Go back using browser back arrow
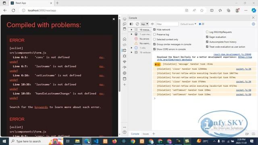258x145 pixels. click(5, 10)
